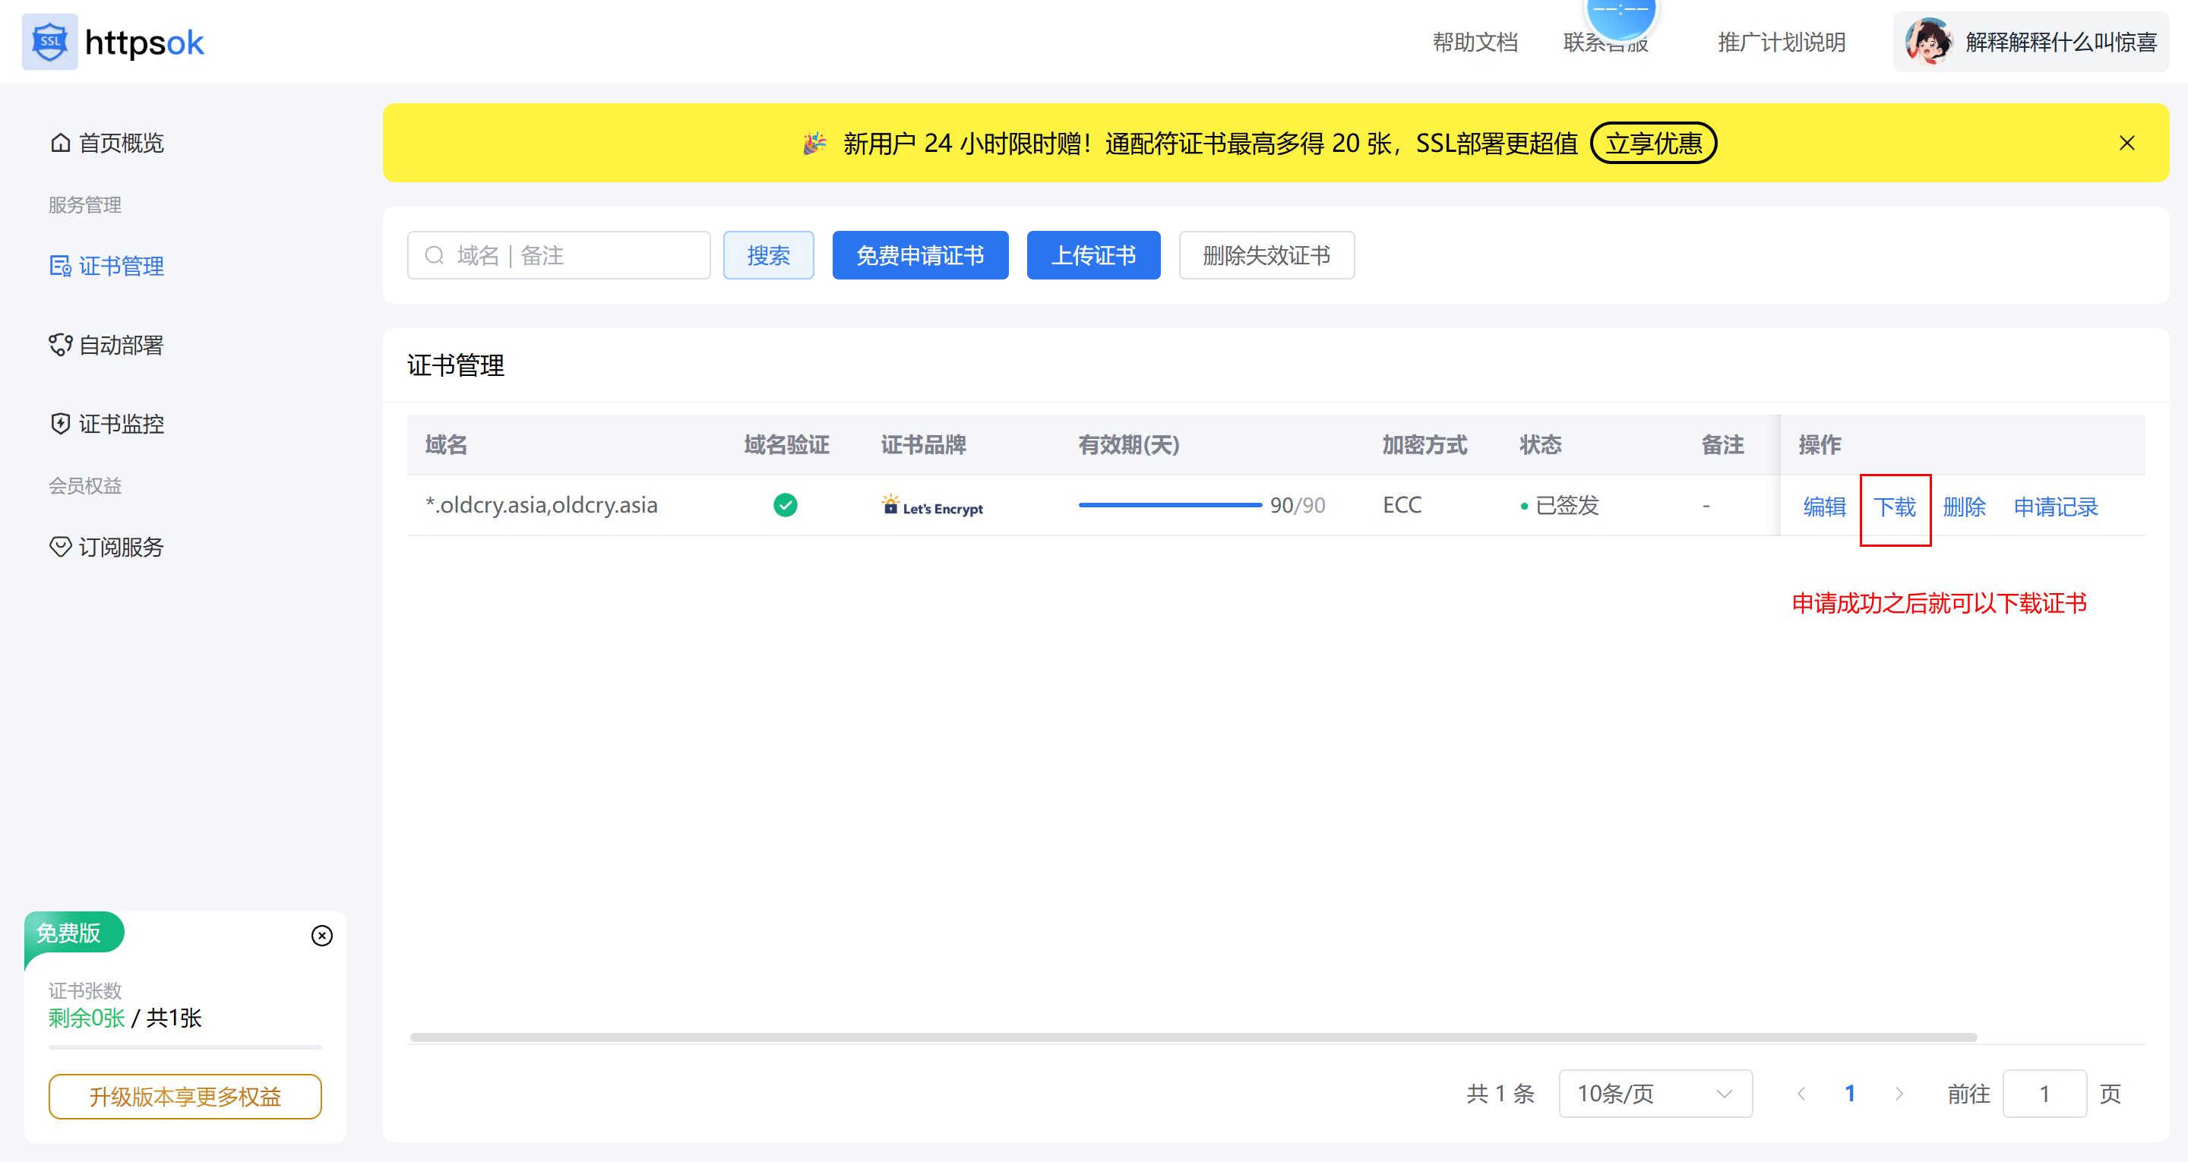The height and width of the screenshot is (1162, 2188).
Task: Open the 联系客服 header link
Action: click(x=1605, y=42)
